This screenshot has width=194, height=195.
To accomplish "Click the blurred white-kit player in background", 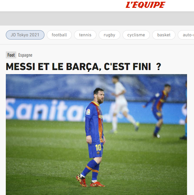I will point(123,104).
